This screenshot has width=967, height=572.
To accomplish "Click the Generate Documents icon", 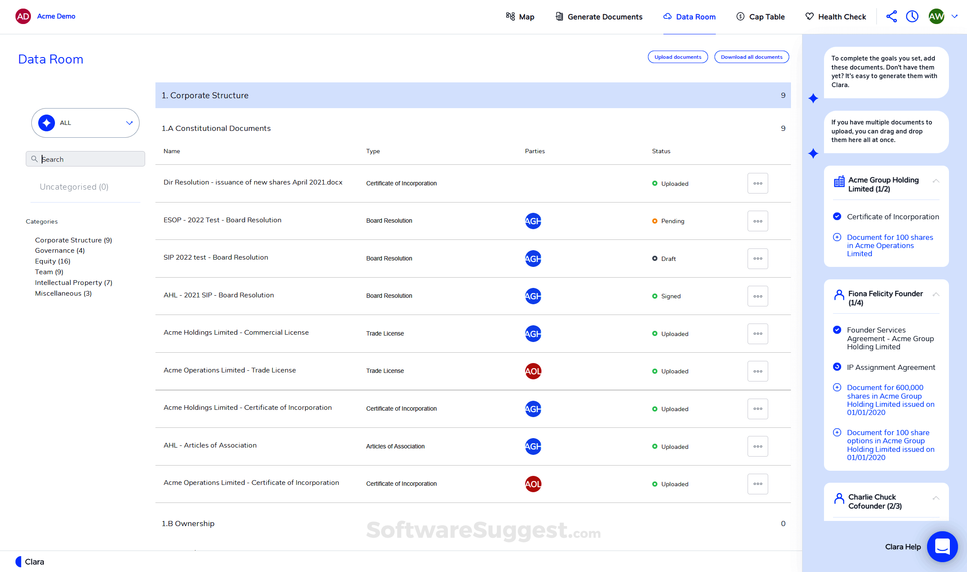I will click(x=559, y=16).
